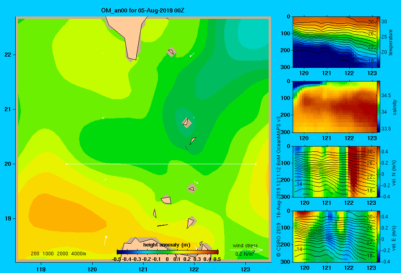Click longitude label 122 under the salinity plot
Image resolution: width=401 pixels, height=273 pixels.
coord(349,138)
